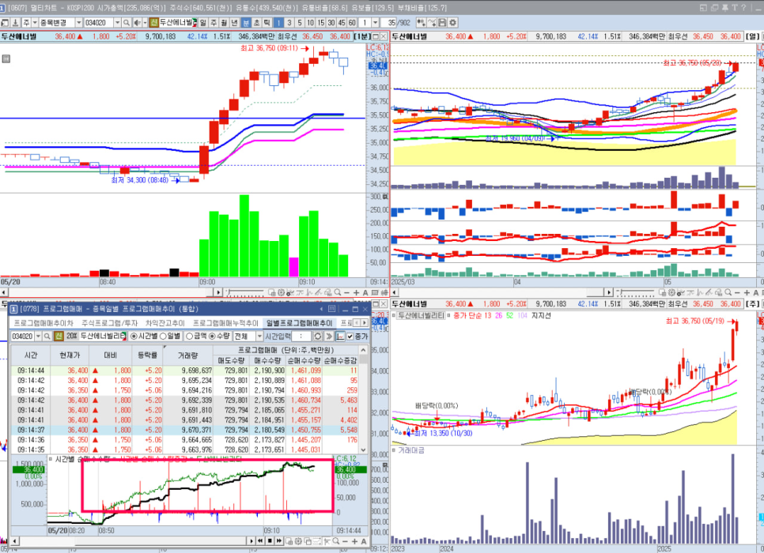Click the plus icon below the daily chart
This screenshot has height=553, width=764.
pyautogui.click(x=747, y=292)
